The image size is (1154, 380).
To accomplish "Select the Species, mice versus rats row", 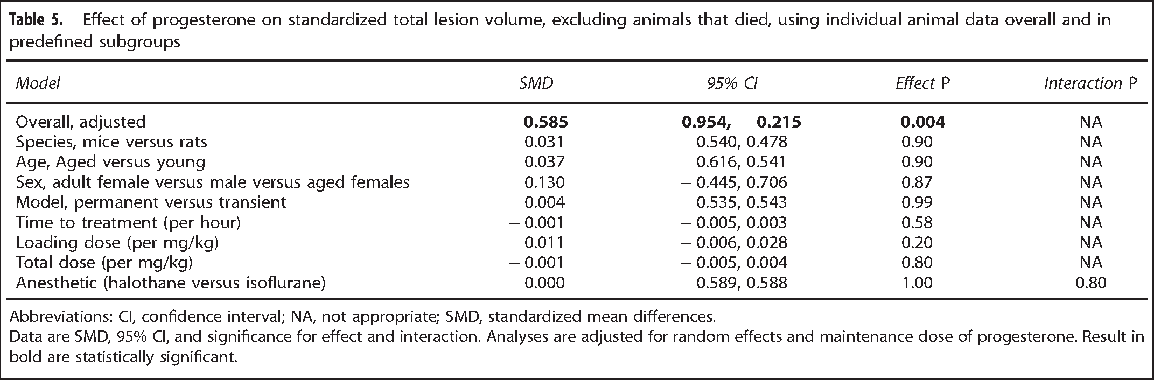I will tap(577, 142).
